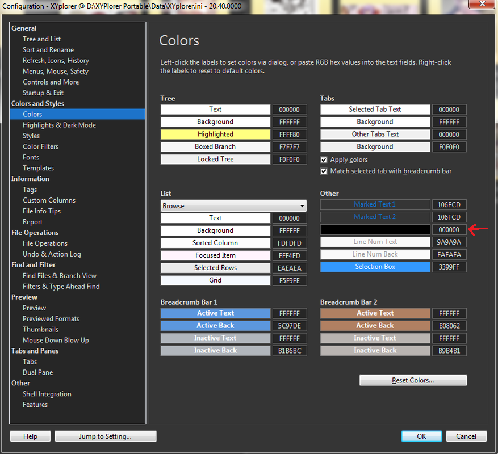Pick Other Tabs Text color
This screenshot has height=454, width=498.
[375, 134]
